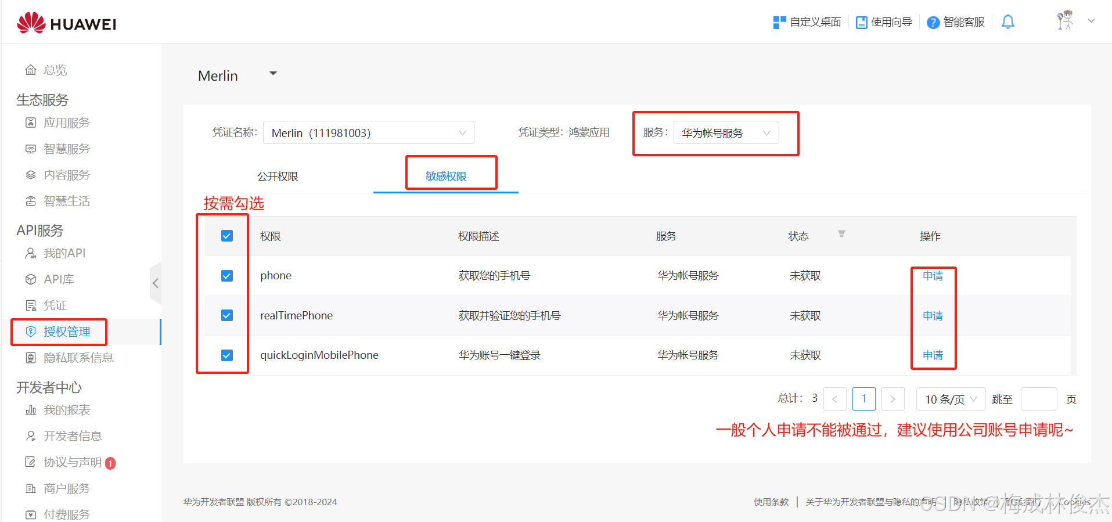1112x522 pixels.
Task: Open the usage guide book icon
Action: (862, 22)
